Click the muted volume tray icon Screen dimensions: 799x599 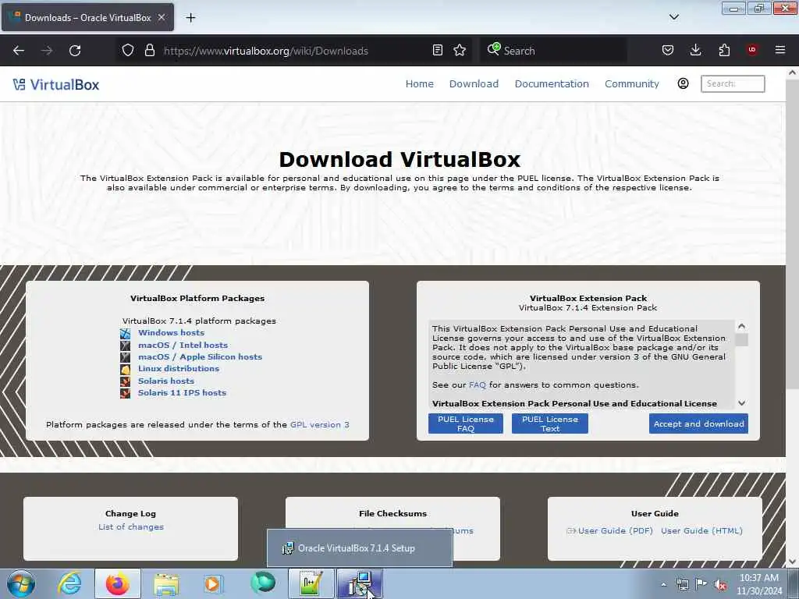coord(720,584)
